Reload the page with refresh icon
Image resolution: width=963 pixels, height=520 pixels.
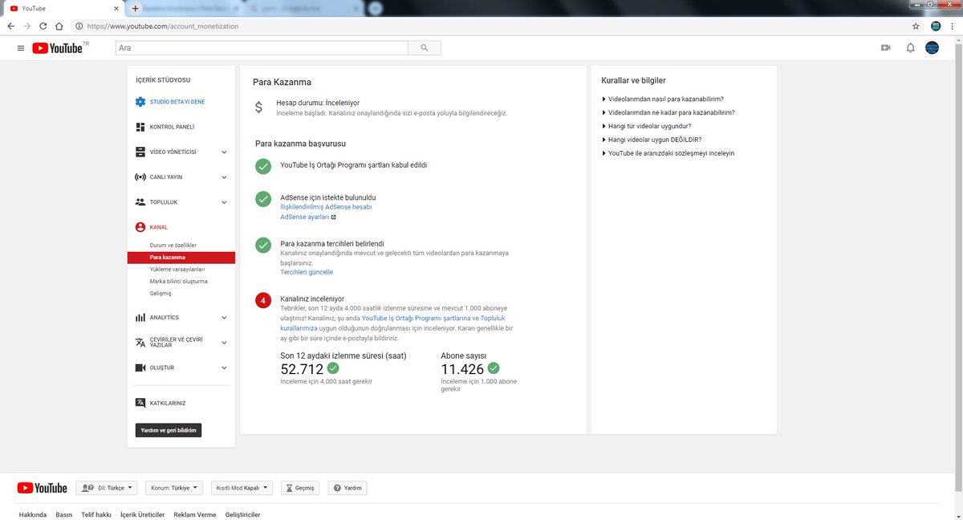click(43, 26)
